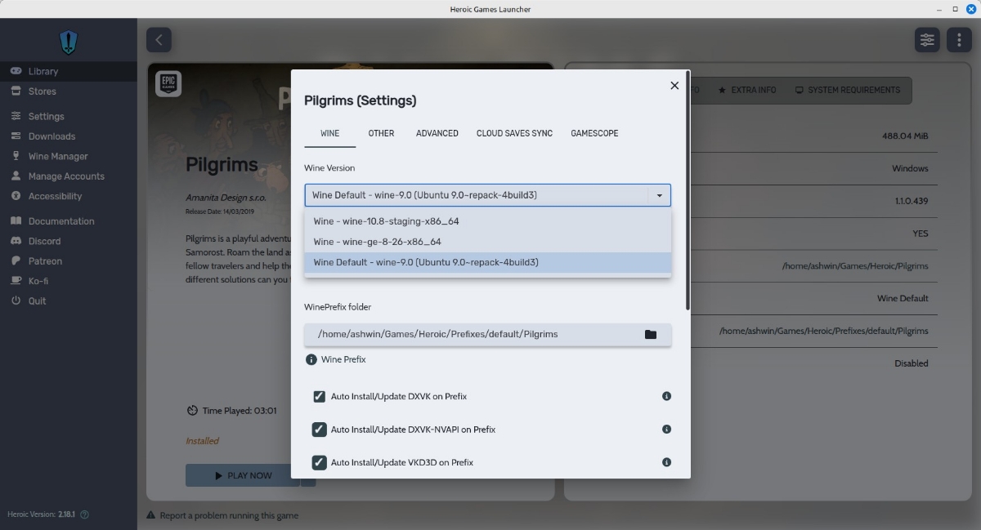The height and width of the screenshot is (530, 981).
Task: Click info icon for DXVK-NVAPI on Prefix
Action: [666, 429]
